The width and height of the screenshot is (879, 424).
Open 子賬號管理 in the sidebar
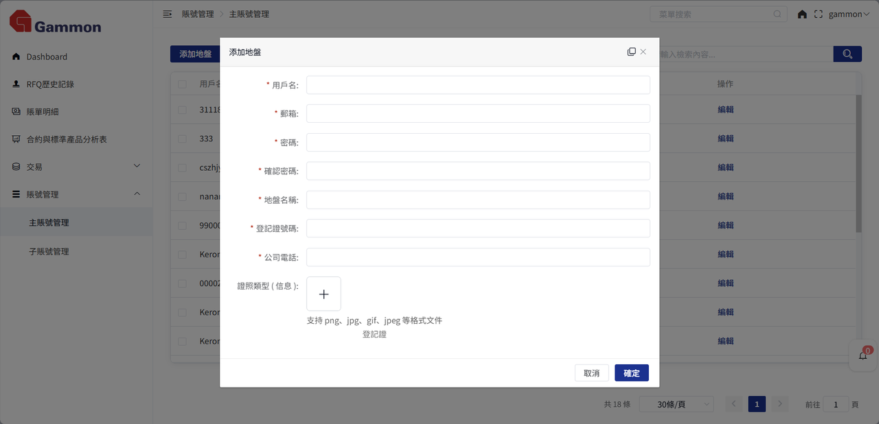coord(49,252)
